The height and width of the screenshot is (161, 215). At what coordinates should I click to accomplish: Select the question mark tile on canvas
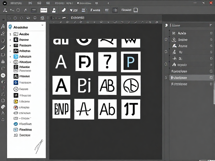coord(107,62)
